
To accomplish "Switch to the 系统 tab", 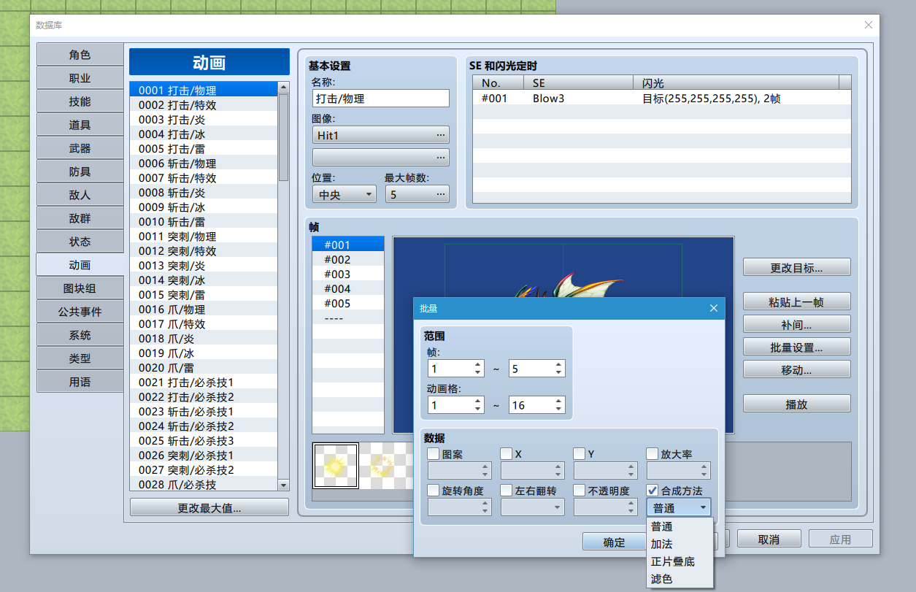I will 80,335.
